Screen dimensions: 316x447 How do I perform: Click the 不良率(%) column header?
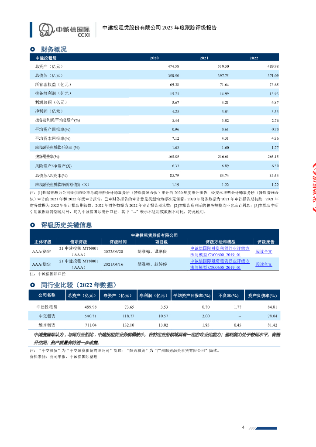pos(229,296)
